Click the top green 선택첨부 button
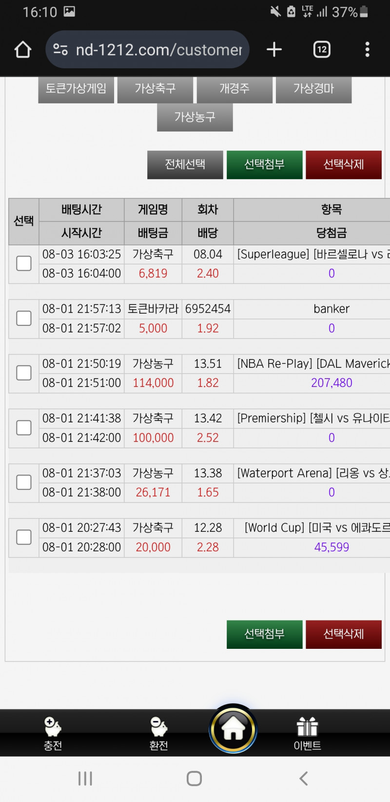Screen dimensions: 390x802 264,164
